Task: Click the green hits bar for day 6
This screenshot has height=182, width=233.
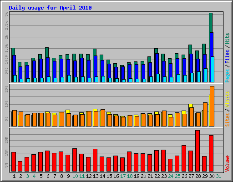Action: click(47, 52)
